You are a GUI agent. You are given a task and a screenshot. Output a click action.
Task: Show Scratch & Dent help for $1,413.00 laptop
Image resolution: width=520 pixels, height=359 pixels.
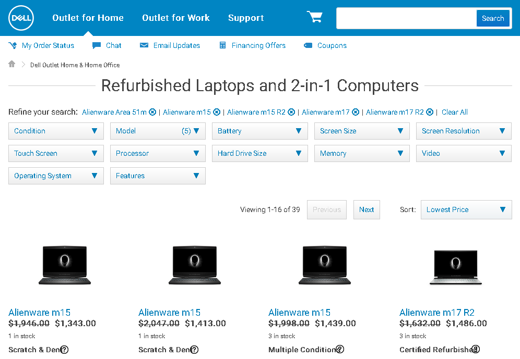click(x=194, y=350)
